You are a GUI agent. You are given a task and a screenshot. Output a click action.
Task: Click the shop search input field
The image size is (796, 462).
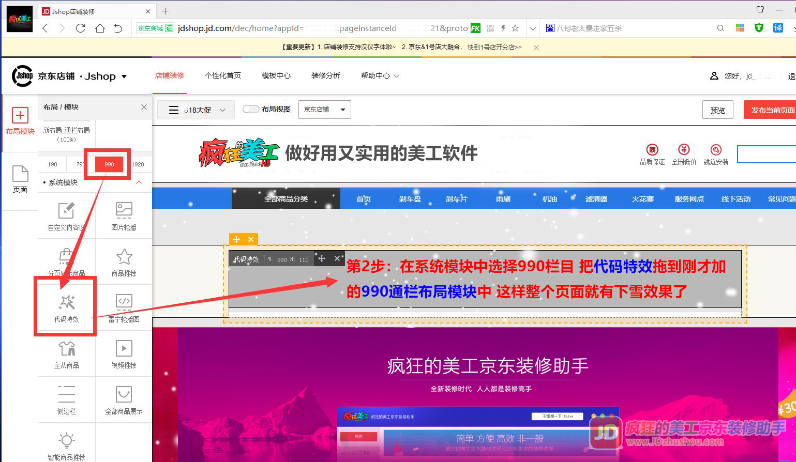click(x=767, y=154)
